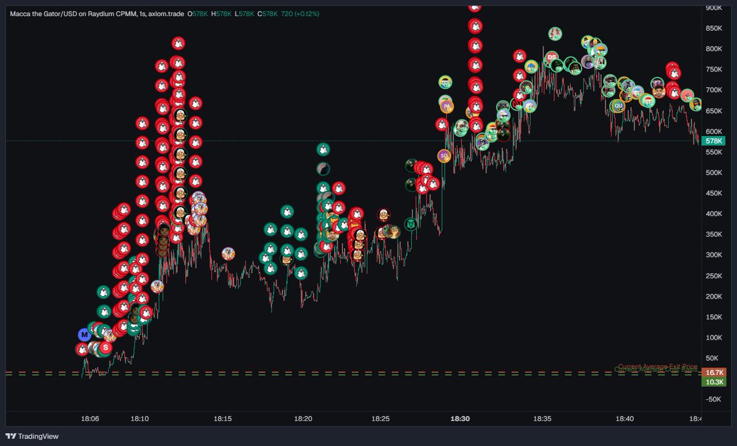Click the 700K price axis label

coord(714,90)
